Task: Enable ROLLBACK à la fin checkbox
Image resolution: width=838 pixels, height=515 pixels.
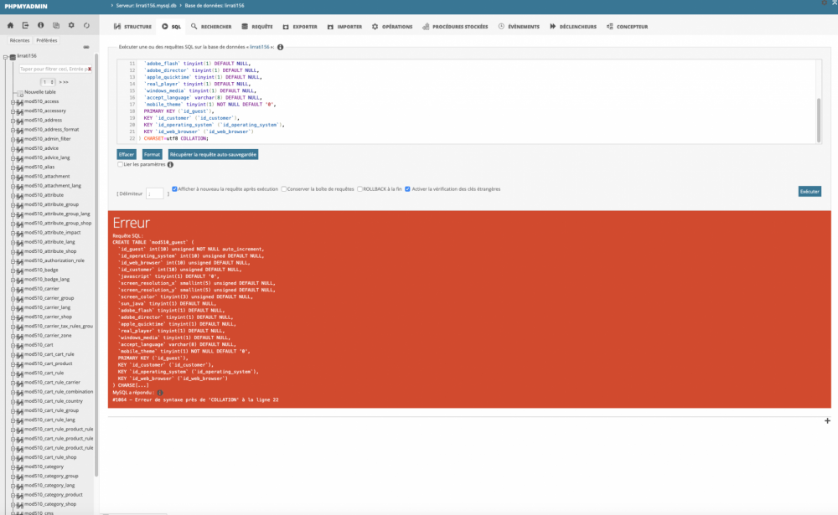Action: pos(360,189)
